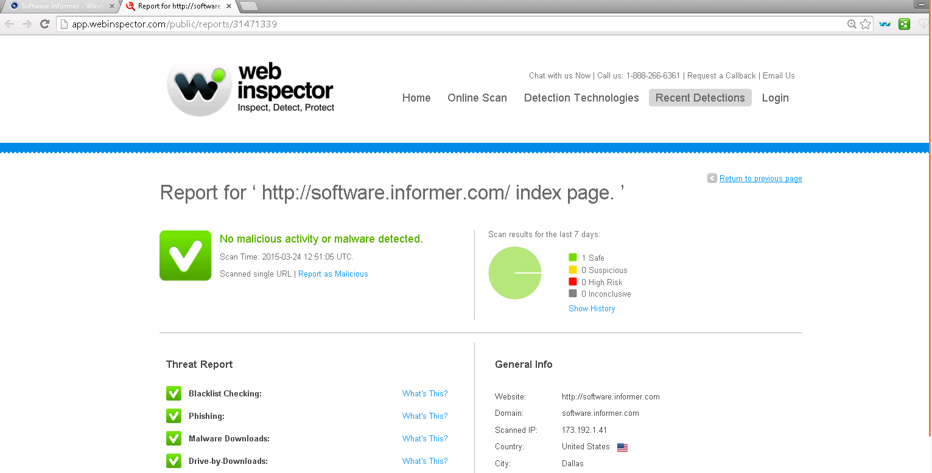Click the checkmark icon next to Phishing

click(x=173, y=416)
